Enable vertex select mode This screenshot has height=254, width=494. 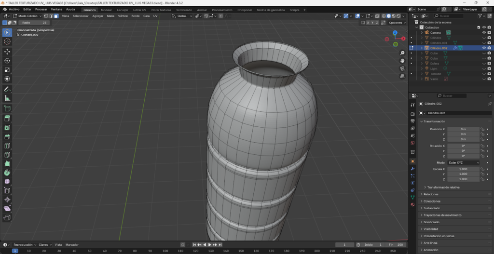point(46,16)
